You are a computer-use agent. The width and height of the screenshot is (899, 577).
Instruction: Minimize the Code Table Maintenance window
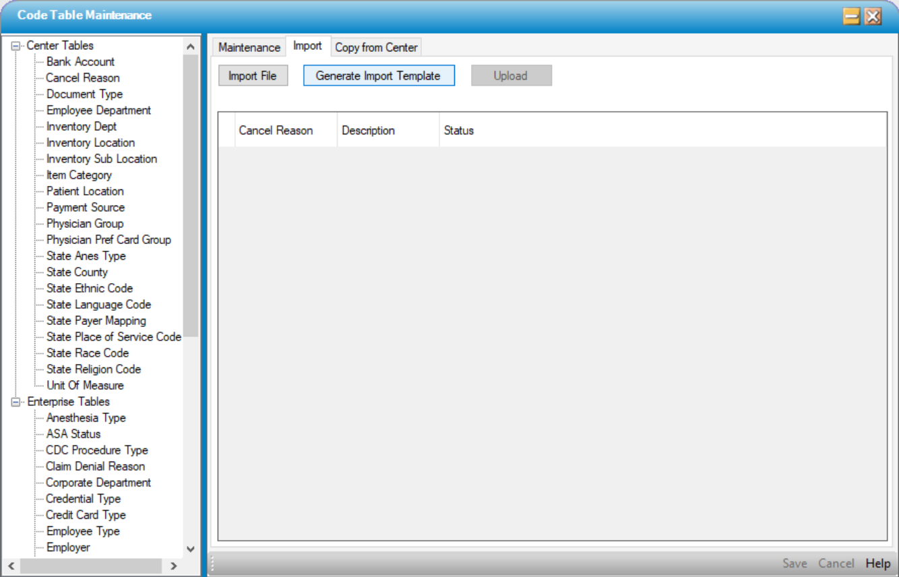pyautogui.click(x=851, y=17)
